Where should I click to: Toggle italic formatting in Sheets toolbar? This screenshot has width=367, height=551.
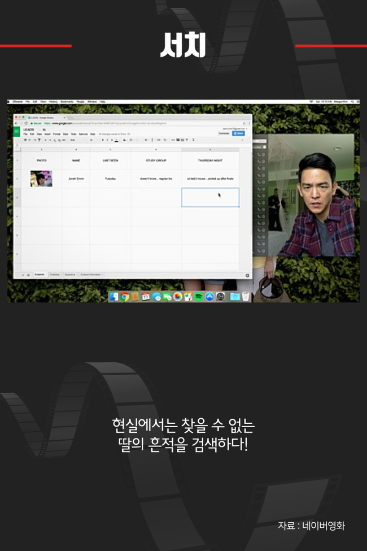click(107, 140)
